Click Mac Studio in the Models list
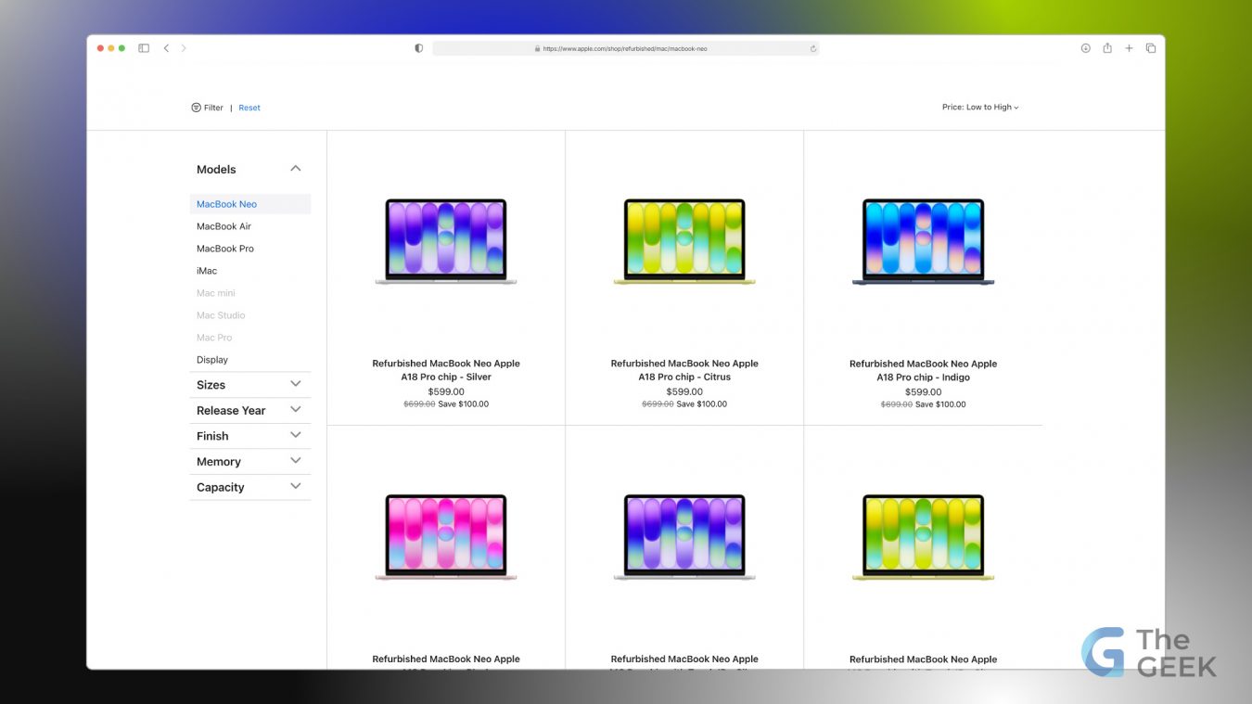This screenshot has height=704, width=1252. click(221, 315)
